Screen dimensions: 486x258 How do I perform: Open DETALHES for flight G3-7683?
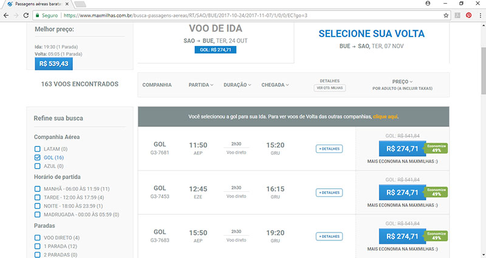(329, 237)
